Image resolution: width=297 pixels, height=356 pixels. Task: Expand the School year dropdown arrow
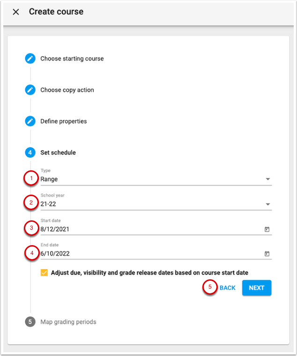[267, 204]
